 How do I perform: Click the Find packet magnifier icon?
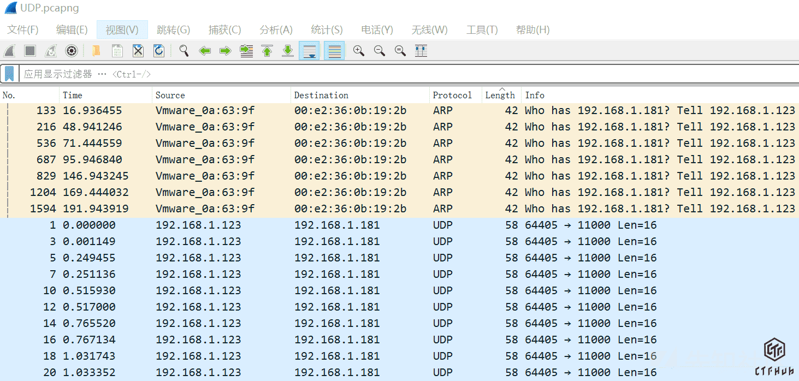pyautogui.click(x=184, y=51)
